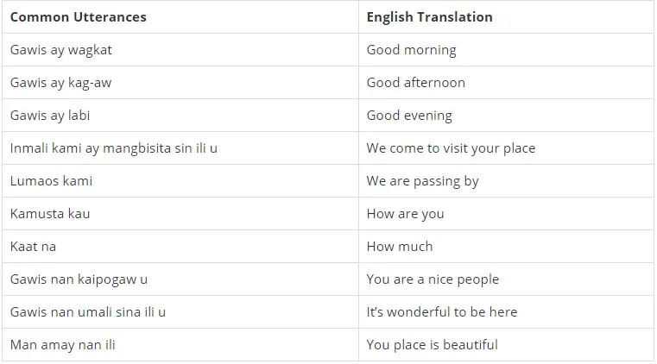
Task: Click the How much translation
Action: 400,247
